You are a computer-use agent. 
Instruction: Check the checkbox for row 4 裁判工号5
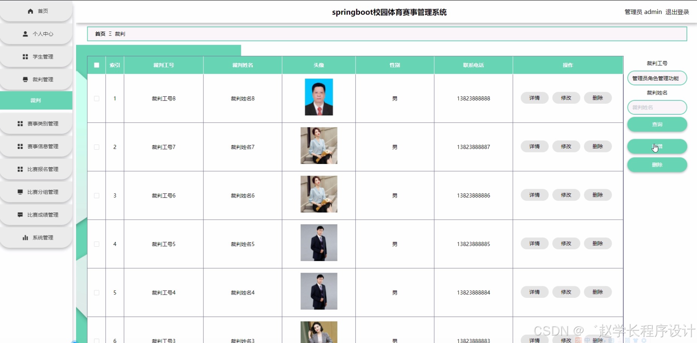pos(97,244)
